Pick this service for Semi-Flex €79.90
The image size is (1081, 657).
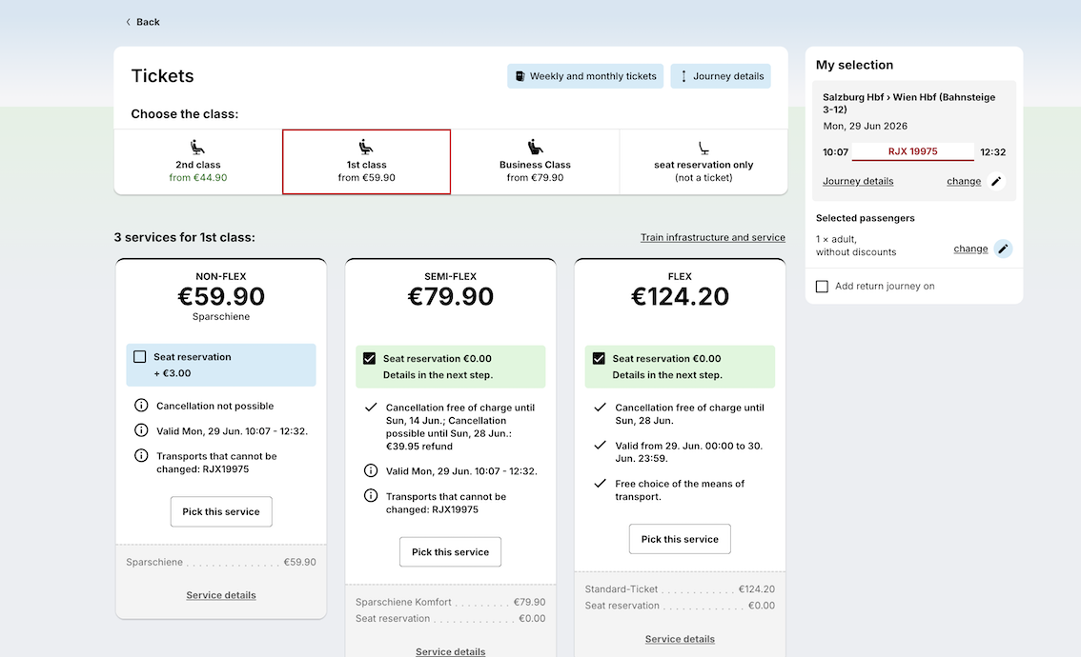450,552
